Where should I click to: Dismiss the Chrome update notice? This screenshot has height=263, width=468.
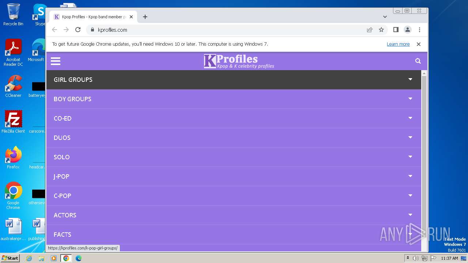[419, 44]
